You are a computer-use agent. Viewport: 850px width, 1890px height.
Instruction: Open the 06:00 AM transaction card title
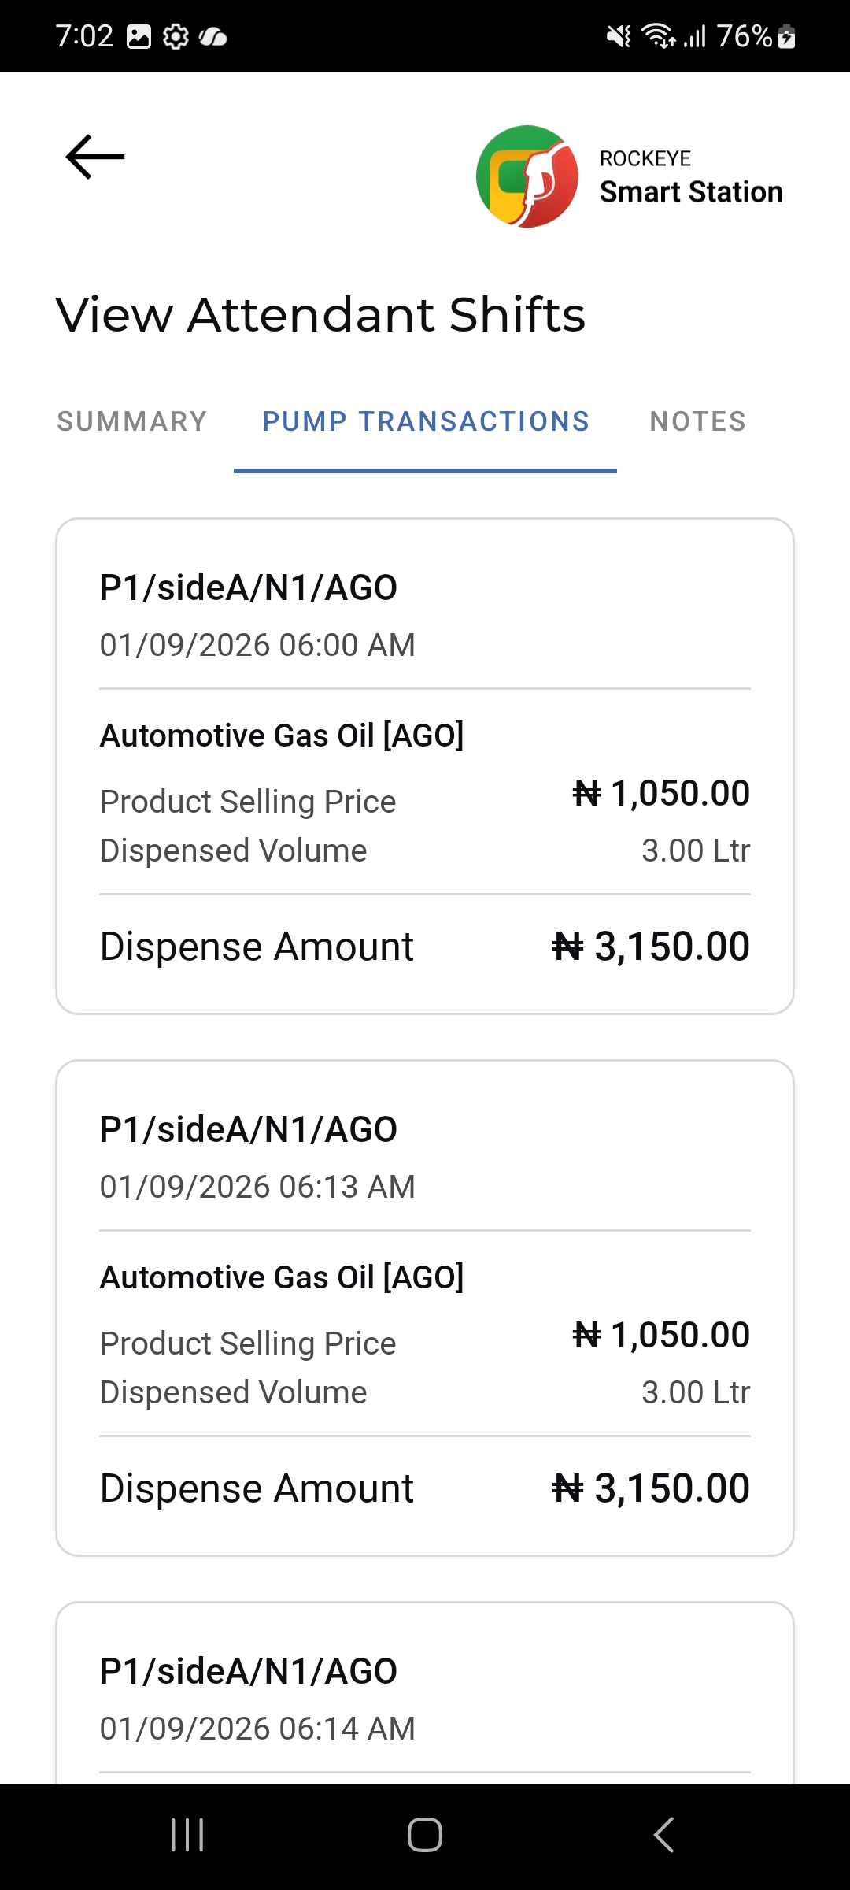click(x=249, y=587)
